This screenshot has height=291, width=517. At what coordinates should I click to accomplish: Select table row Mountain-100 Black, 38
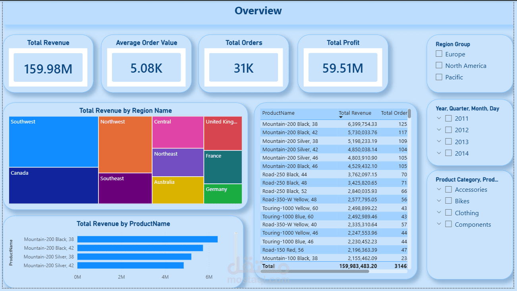334,258
